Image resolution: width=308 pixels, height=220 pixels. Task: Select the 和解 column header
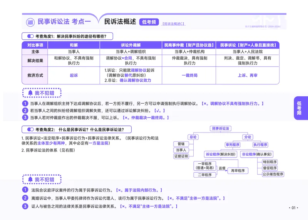pos(74,45)
